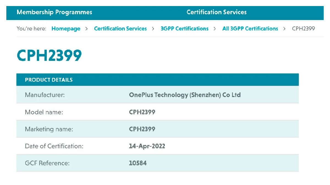Click the PRODUCT DETAILS table header
Screen dimensions: 330x185
click(x=49, y=80)
